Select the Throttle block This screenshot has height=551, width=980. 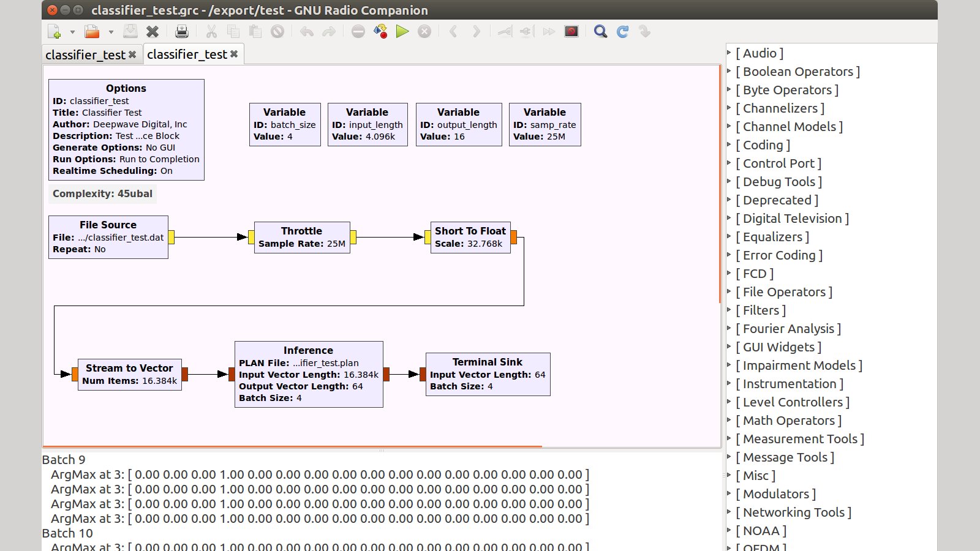tap(302, 238)
